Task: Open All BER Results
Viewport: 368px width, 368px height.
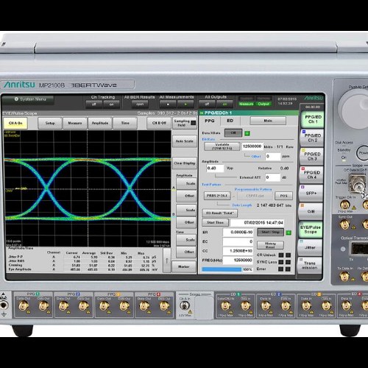Action: pyautogui.click(x=140, y=105)
